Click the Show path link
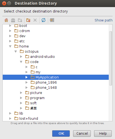Image resolution: width=115 pixels, height=139 pixels. coord(104,20)
